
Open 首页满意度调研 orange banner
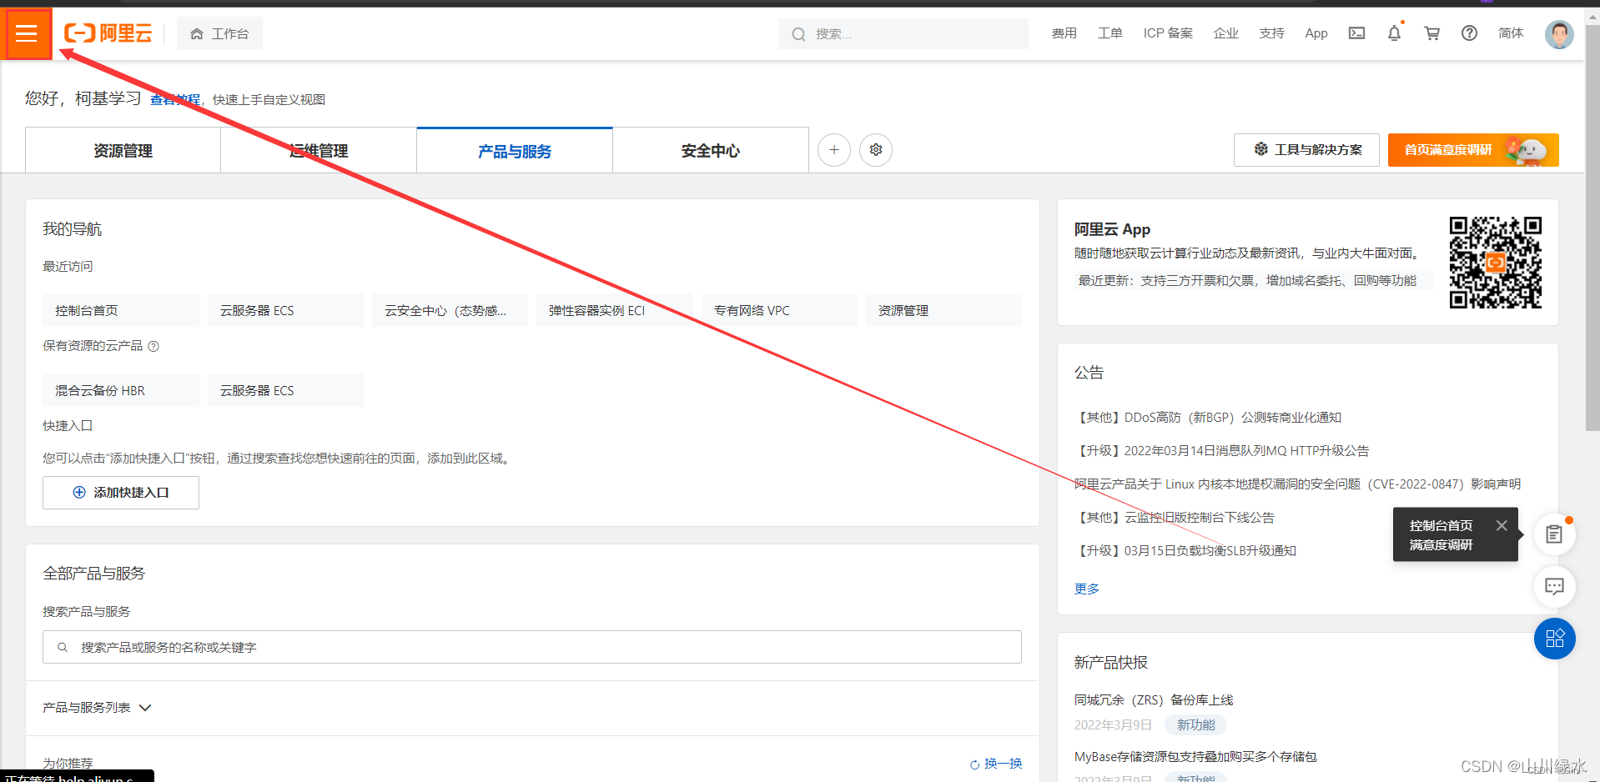point(1473,150)
